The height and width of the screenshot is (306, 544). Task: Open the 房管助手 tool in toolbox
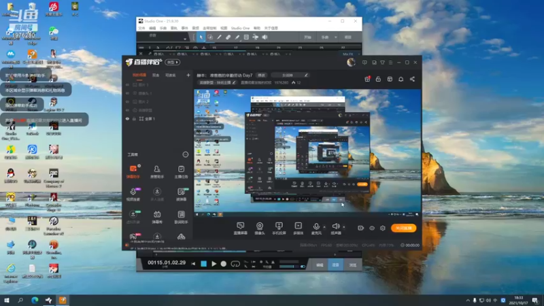coord(157,171)
